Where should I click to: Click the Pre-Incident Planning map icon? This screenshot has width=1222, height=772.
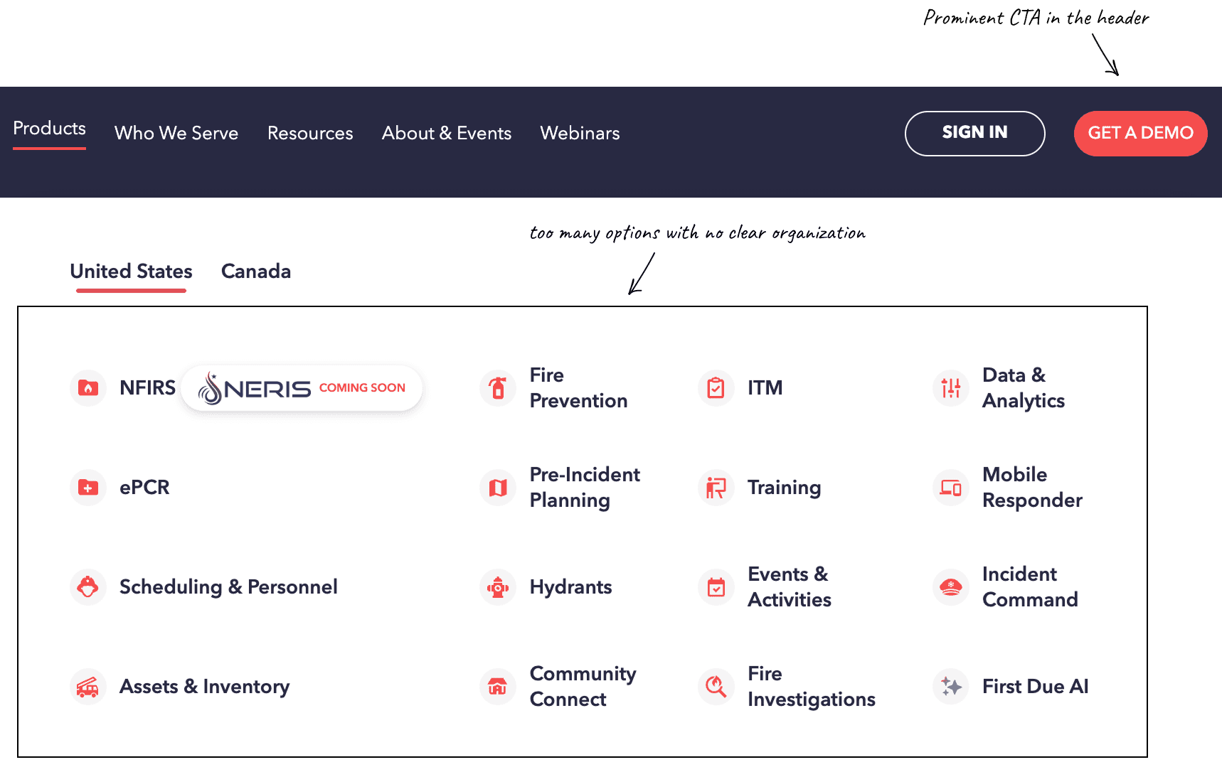coord(498,488)
